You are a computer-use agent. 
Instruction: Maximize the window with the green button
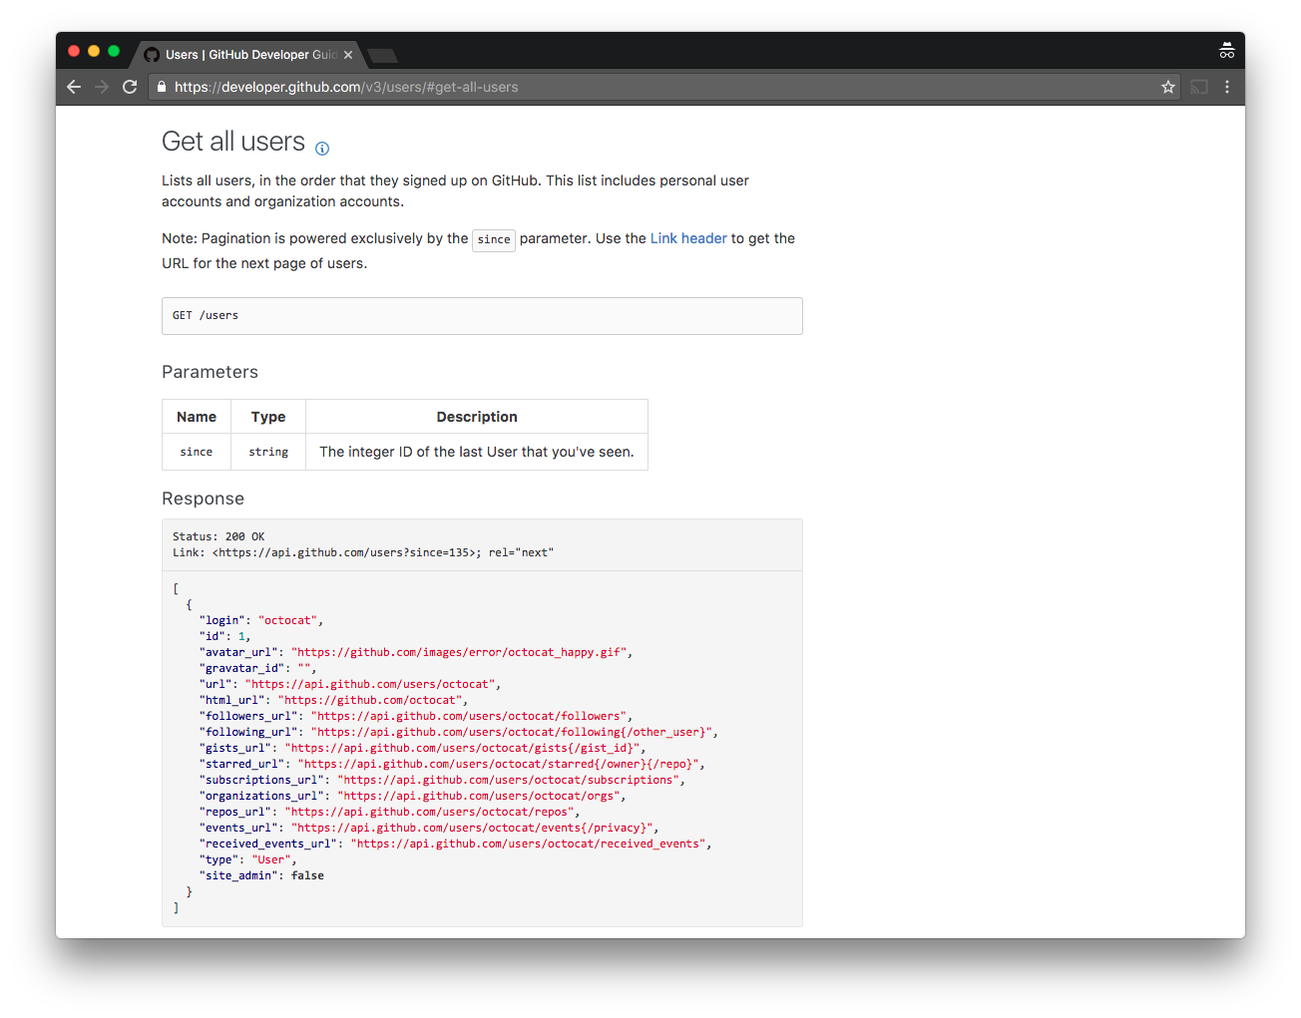pyautogui.click(x=114, y=51)
